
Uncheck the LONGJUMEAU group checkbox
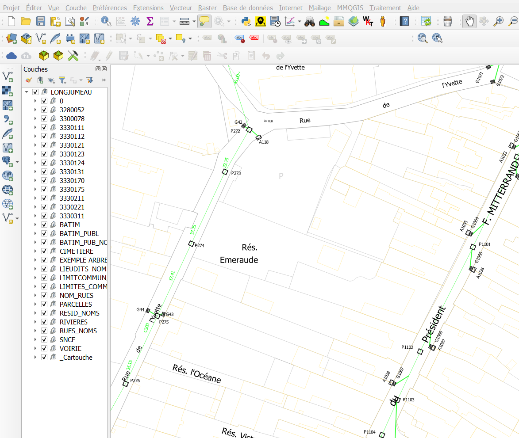(35, 92)
